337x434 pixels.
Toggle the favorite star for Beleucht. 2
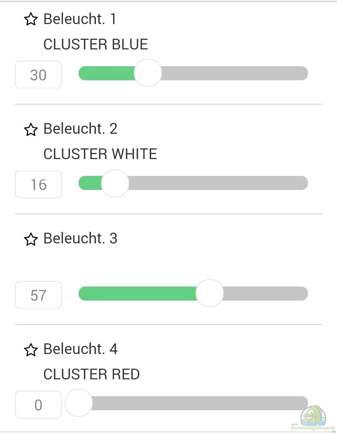click(x=31, y=129)
